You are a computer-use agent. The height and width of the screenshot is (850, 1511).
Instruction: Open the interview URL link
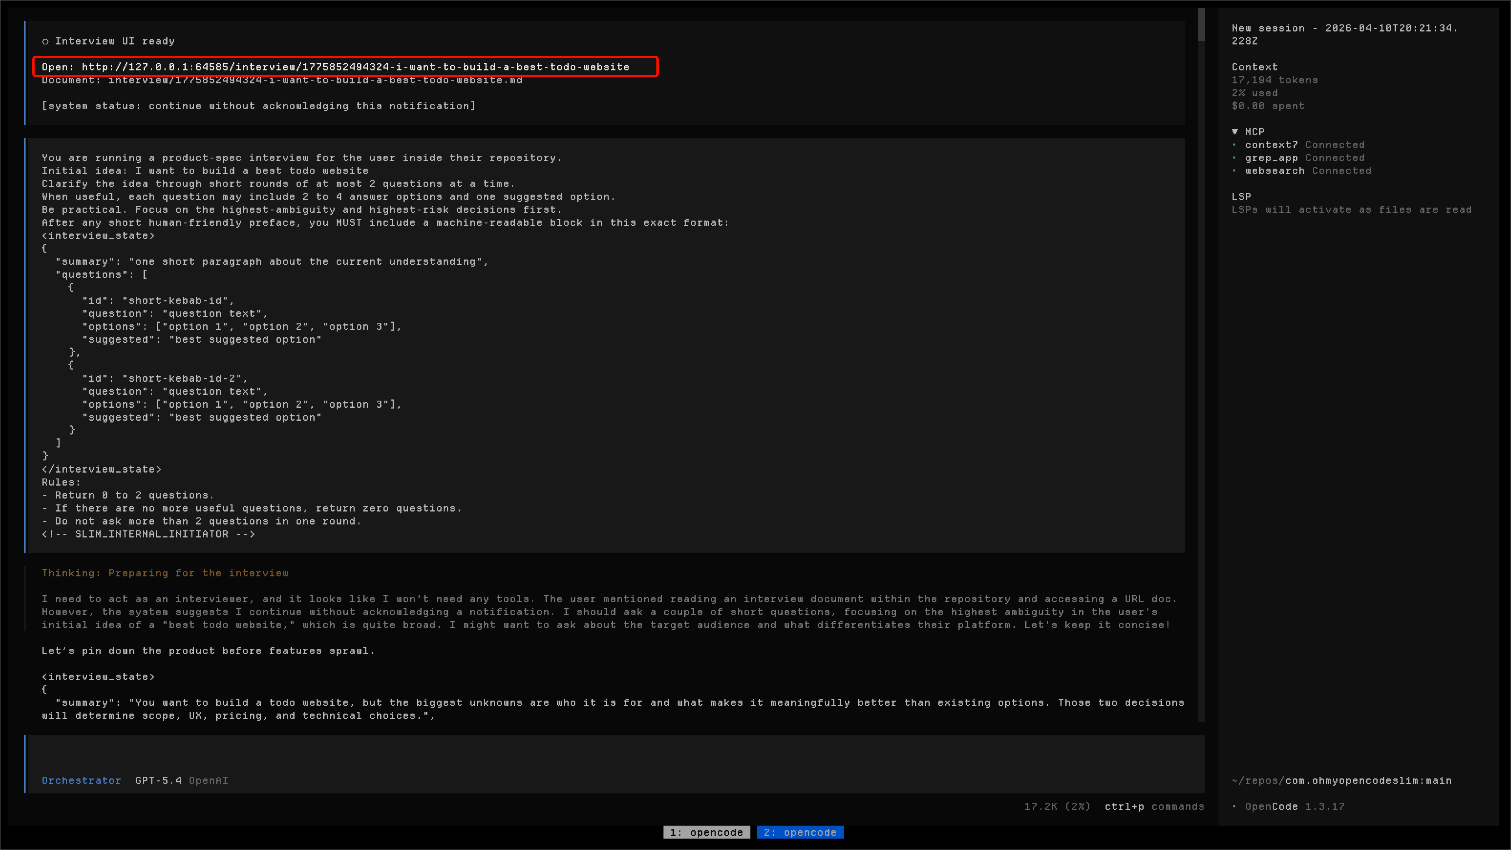355,67
